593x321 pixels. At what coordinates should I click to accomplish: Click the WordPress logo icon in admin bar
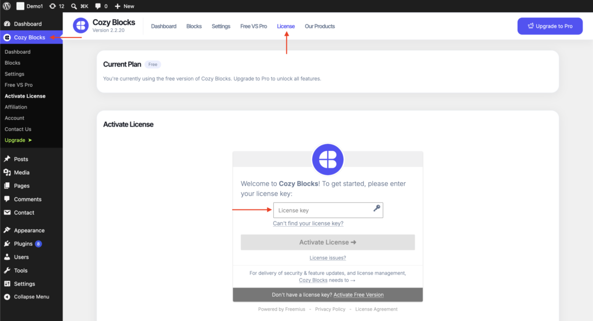click(x=7, y=6)
